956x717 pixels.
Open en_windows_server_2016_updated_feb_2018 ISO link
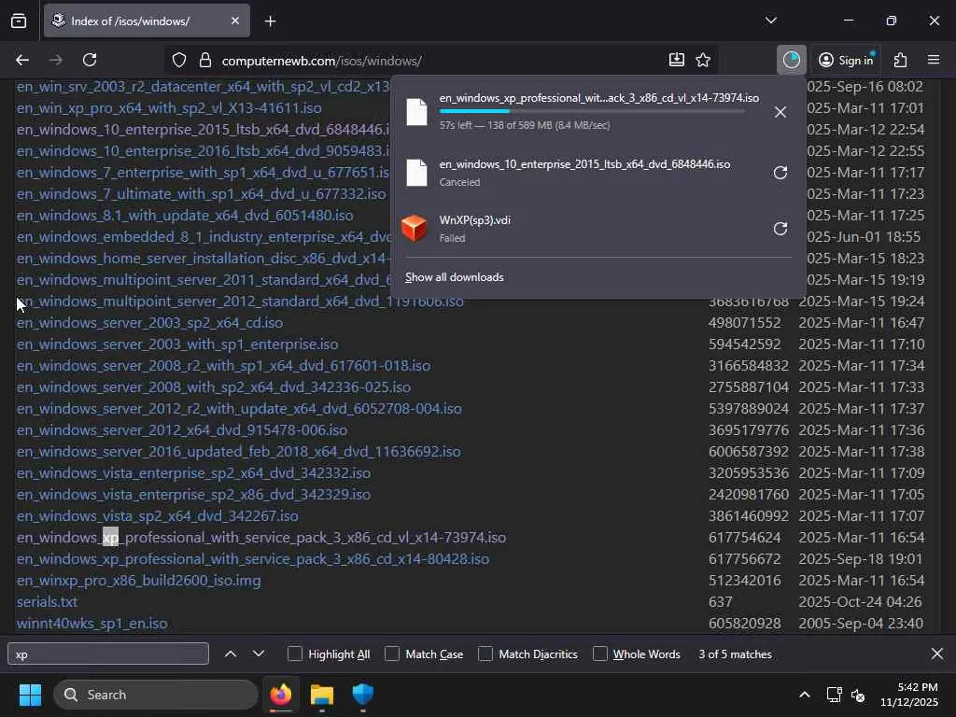click(238, 452)
